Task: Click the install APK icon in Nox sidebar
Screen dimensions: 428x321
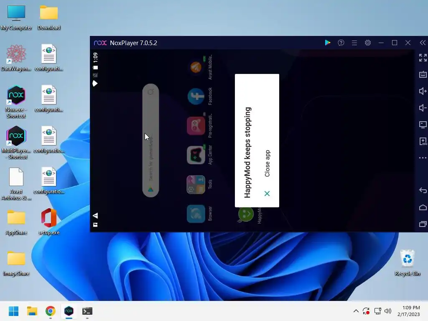Action: point(423,141)
